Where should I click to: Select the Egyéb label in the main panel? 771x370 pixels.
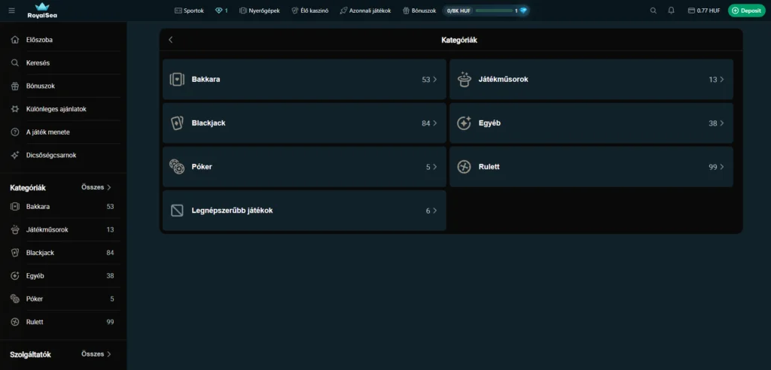[489, 123]
